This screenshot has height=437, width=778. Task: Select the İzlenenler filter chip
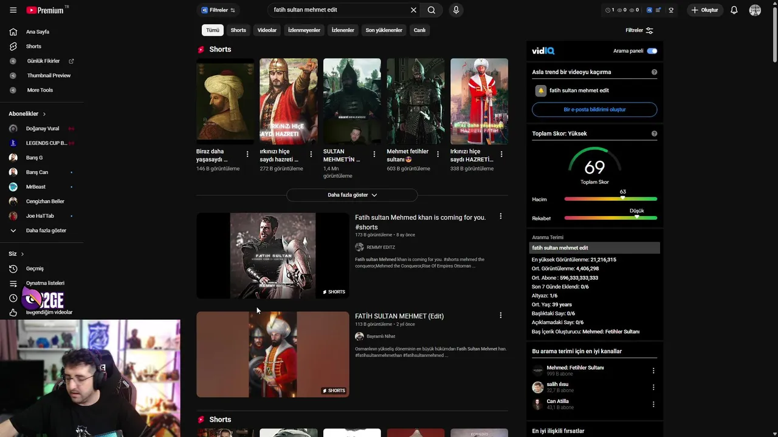point(343,30)
